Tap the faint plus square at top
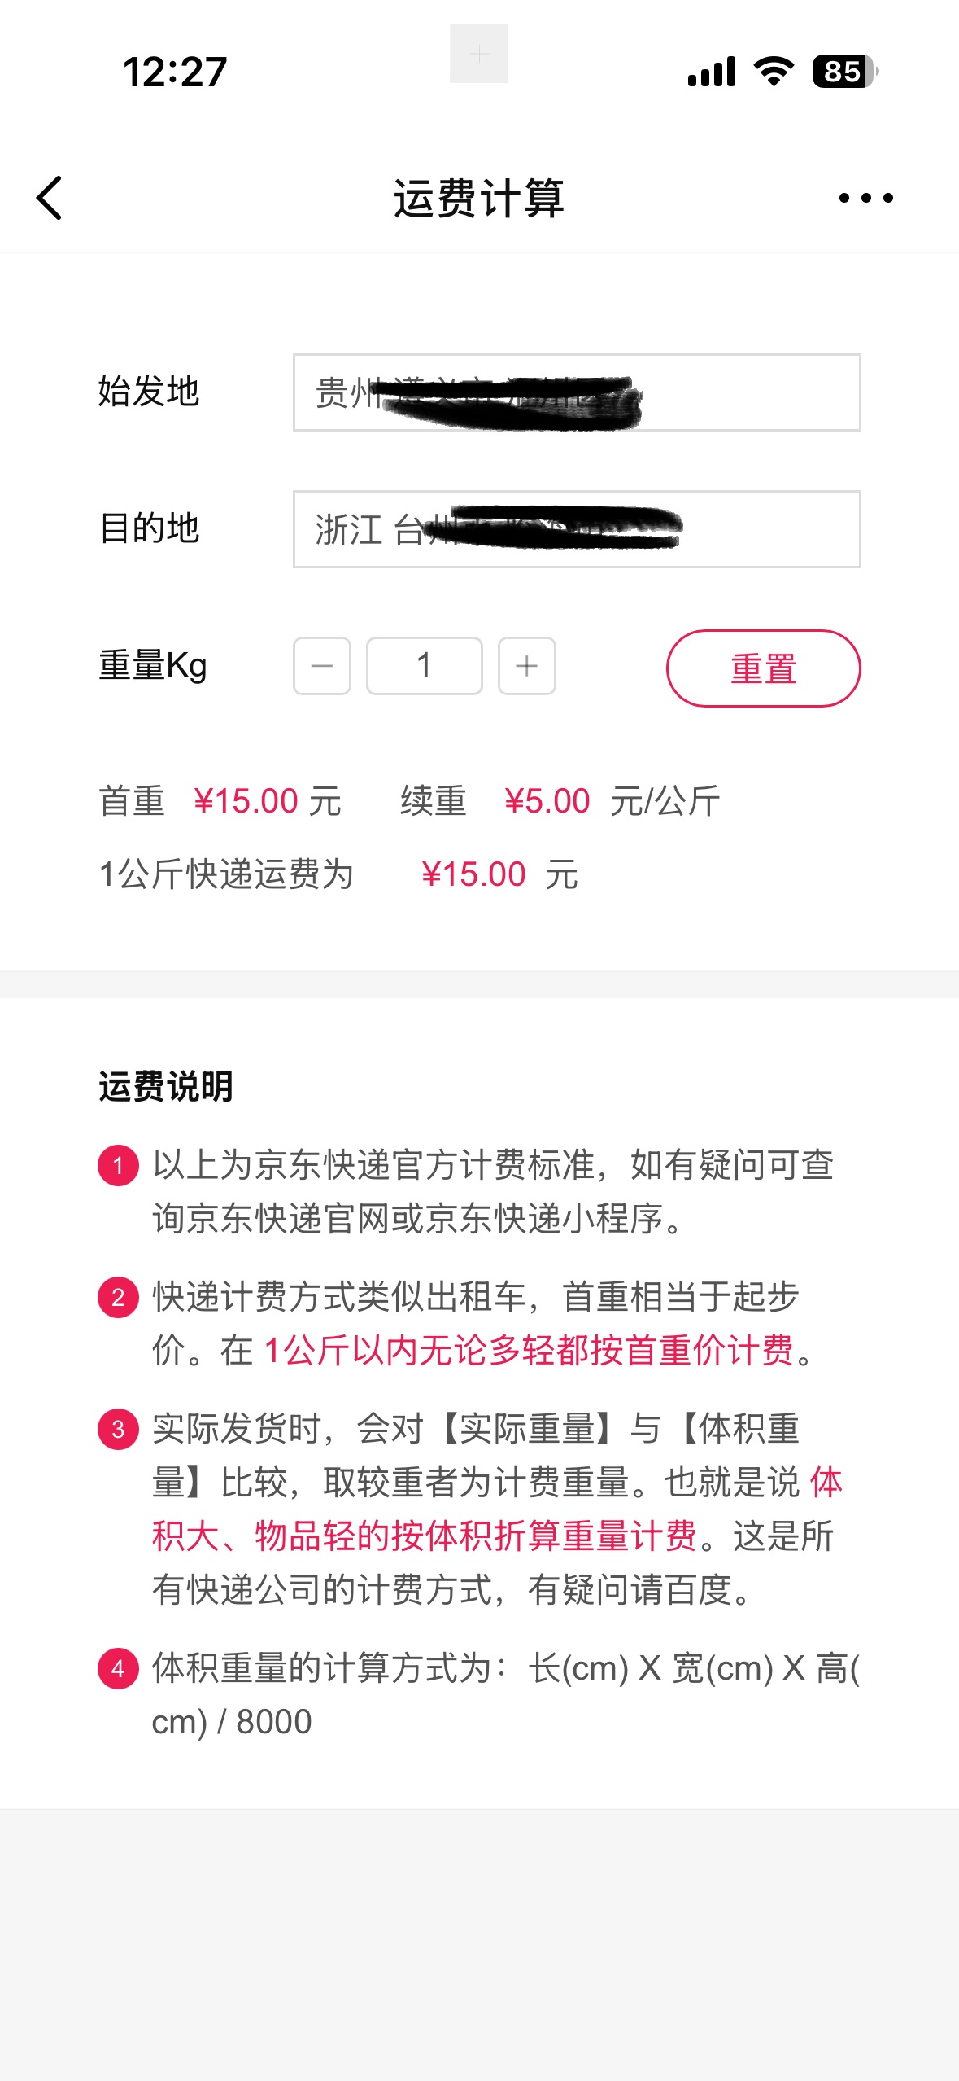This screenshot has width=959, height=2081. pos(479,54)
